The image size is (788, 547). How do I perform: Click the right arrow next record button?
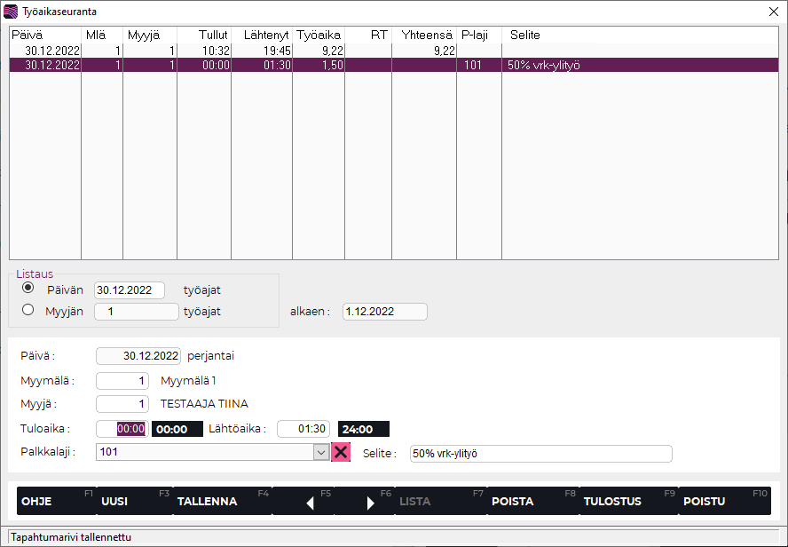coord(371,502)
